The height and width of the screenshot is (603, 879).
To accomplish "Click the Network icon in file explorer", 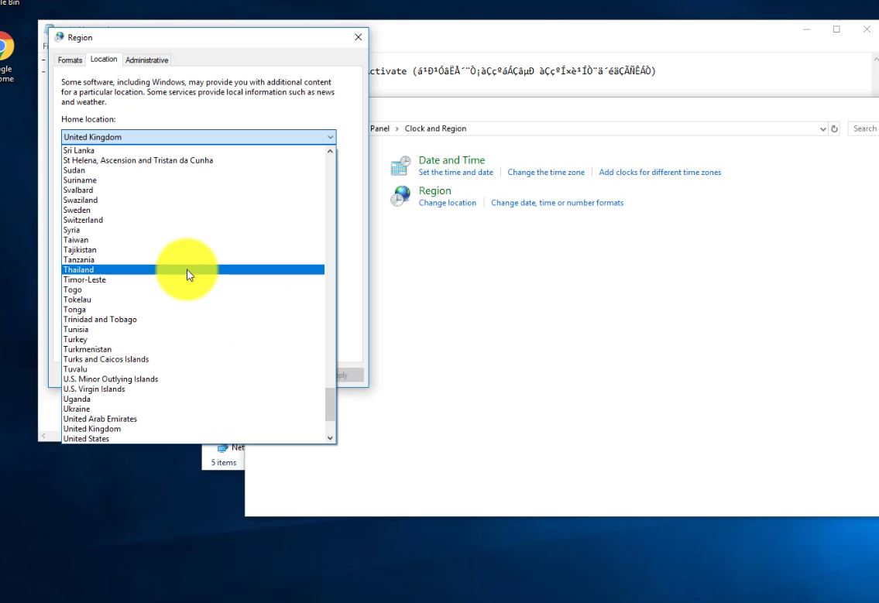I will tap(223, 447).
